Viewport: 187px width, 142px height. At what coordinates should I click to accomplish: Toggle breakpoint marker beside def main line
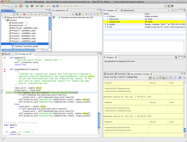[x=5, y=125]
